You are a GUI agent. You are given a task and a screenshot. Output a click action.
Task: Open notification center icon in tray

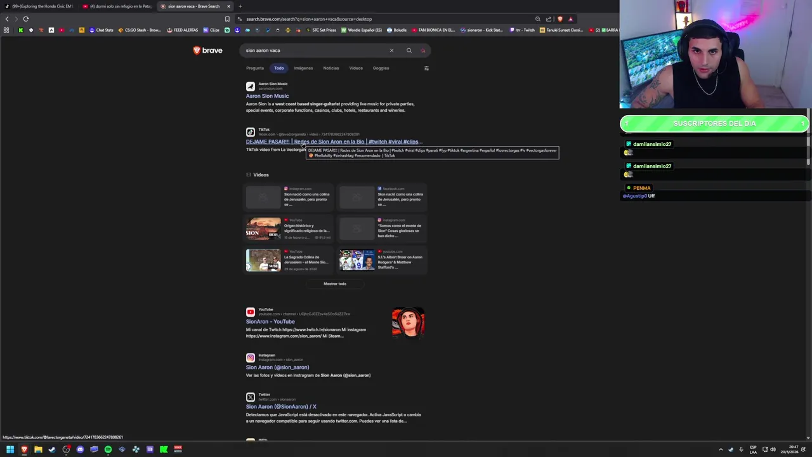[x=803, y=449]
